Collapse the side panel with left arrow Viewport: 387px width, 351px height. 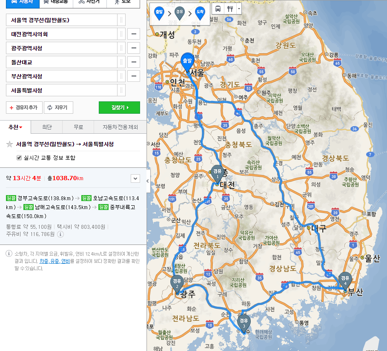148,181
